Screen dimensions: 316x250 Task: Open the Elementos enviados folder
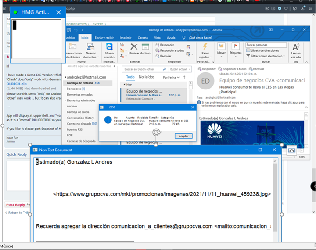pyautogui.click(x=80, y=95)
